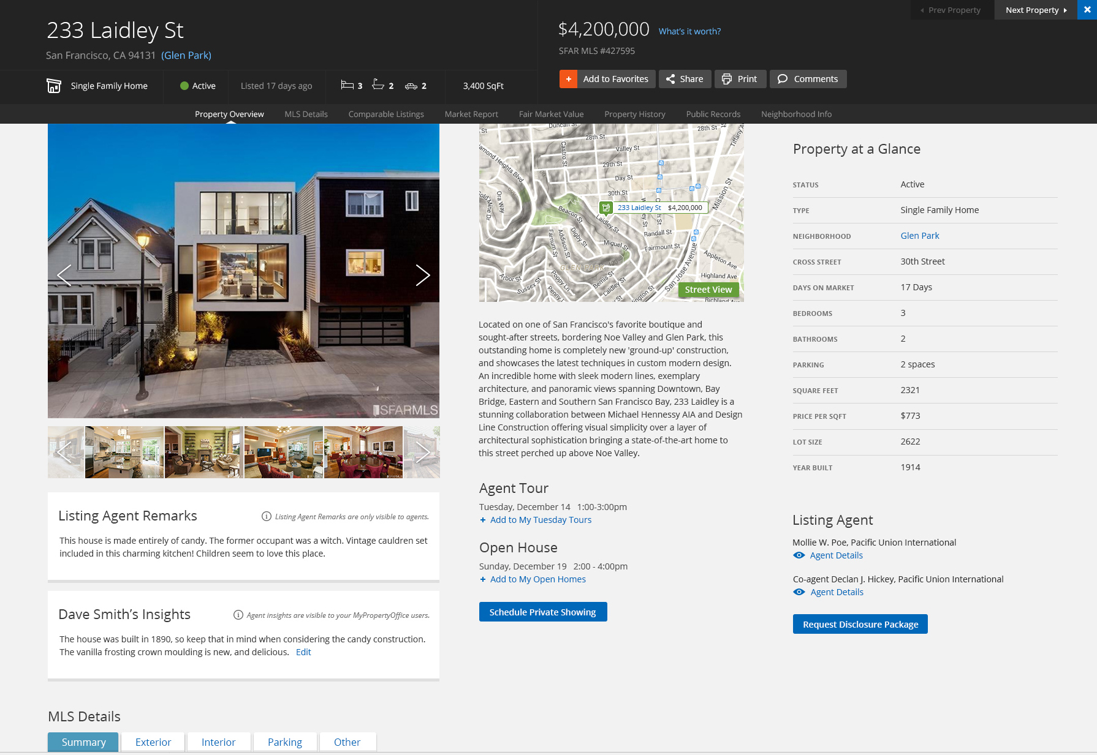1097x755 pixels.
Task: Click Schedule Private Showing button
Action: 542,612
